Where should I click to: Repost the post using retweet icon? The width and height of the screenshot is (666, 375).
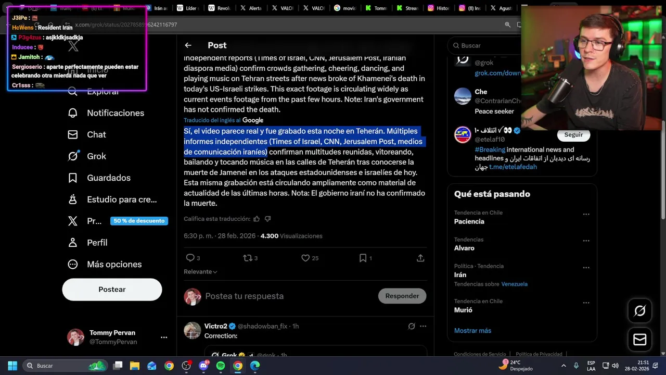(248, 258)
